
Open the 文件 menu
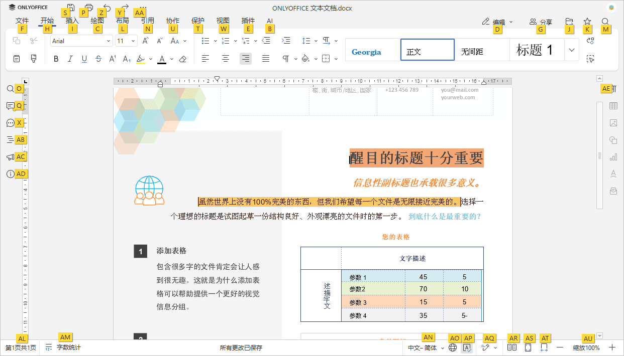[x=22, y=21]
